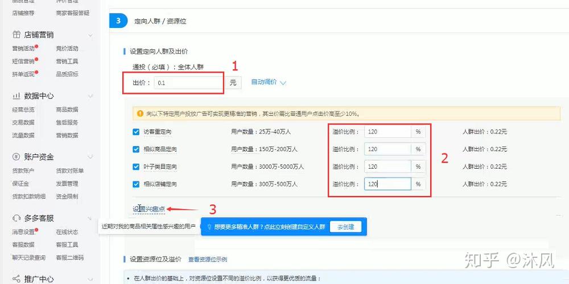Image resolution: width=569 pixels, height=284 pixels.
Task: Click 溢价比例 field in 相似商品定向 row
Action: 387,149
